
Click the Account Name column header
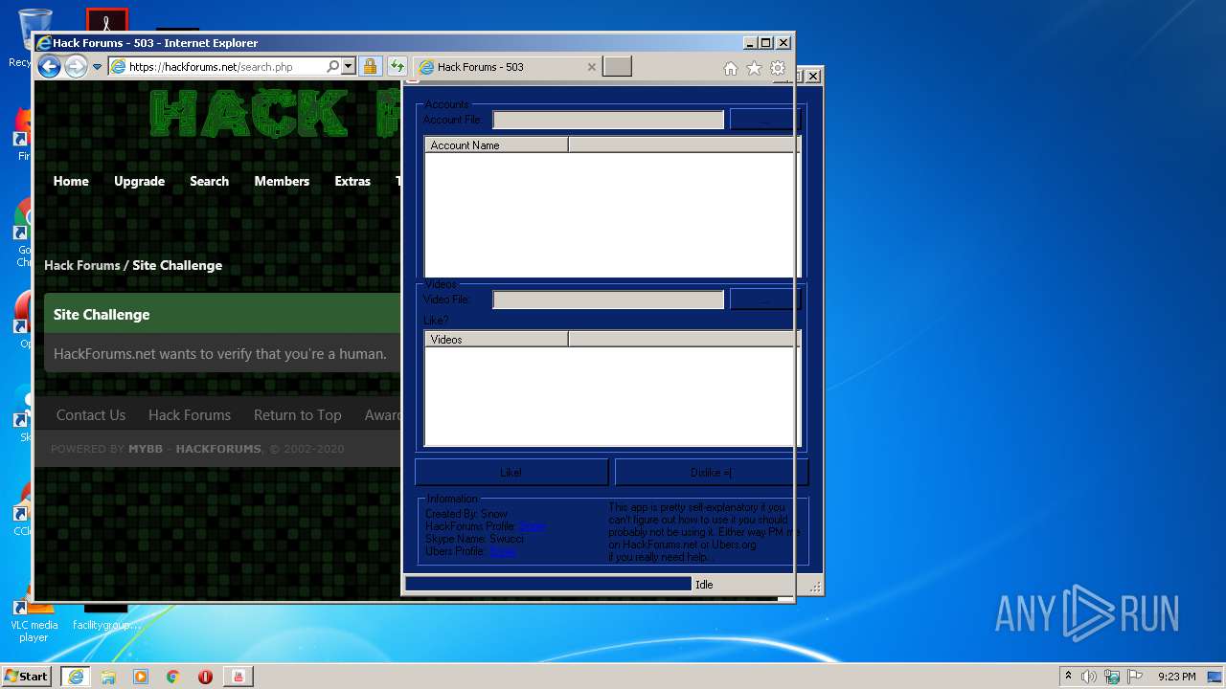[x=496, y=144]
